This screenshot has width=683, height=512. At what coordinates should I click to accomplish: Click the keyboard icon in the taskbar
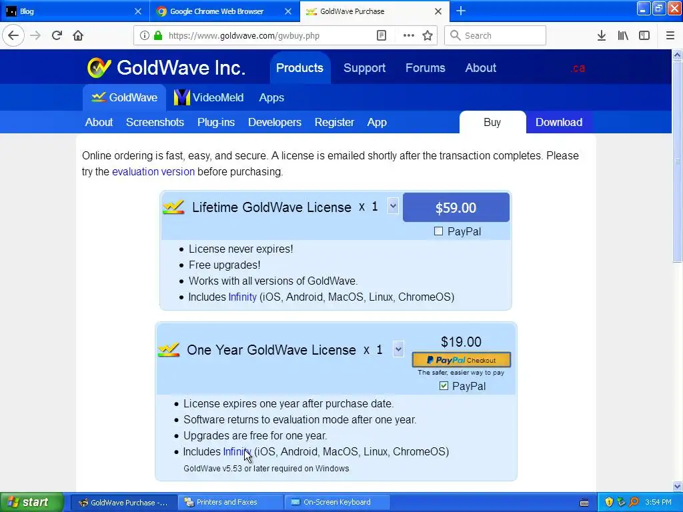pos(584,503)
